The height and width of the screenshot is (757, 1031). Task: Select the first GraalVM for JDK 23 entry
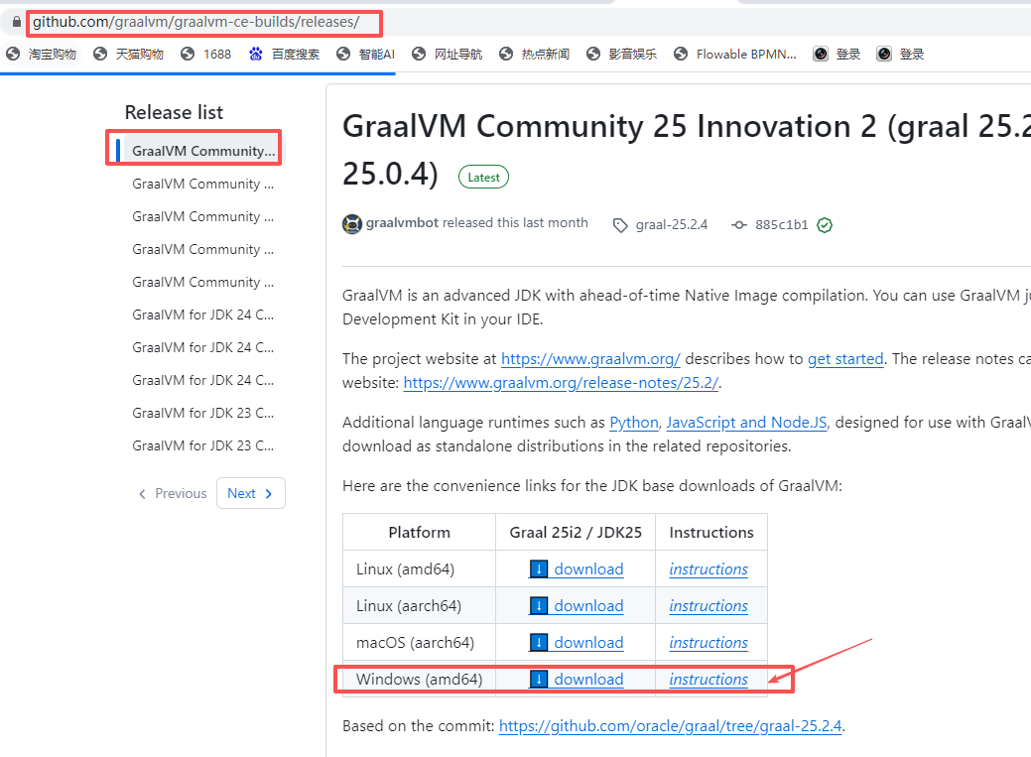(x=202, y=413)
